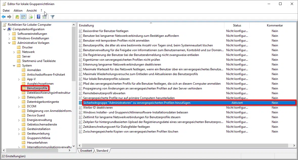Expand the Softwareeinstellungen node
The image size is (298, 160).
9,34
